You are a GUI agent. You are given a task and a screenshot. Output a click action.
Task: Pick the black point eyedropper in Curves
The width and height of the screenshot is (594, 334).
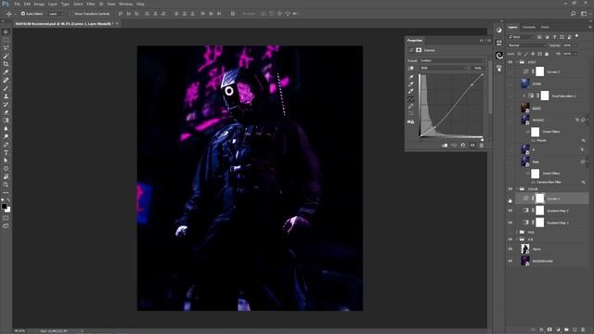[x=410, y=77]
